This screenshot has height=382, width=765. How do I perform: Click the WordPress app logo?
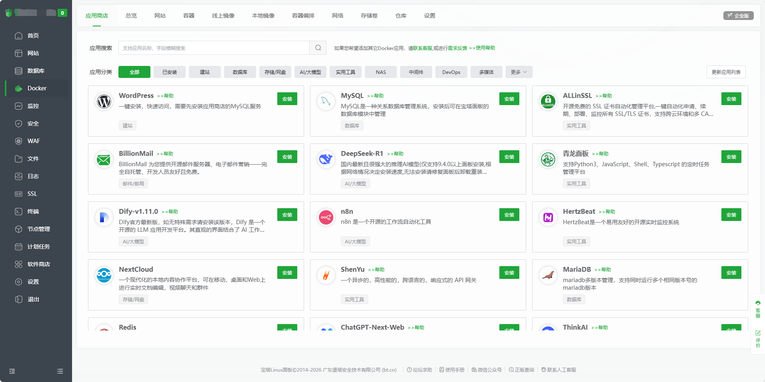tap(104, 101)
